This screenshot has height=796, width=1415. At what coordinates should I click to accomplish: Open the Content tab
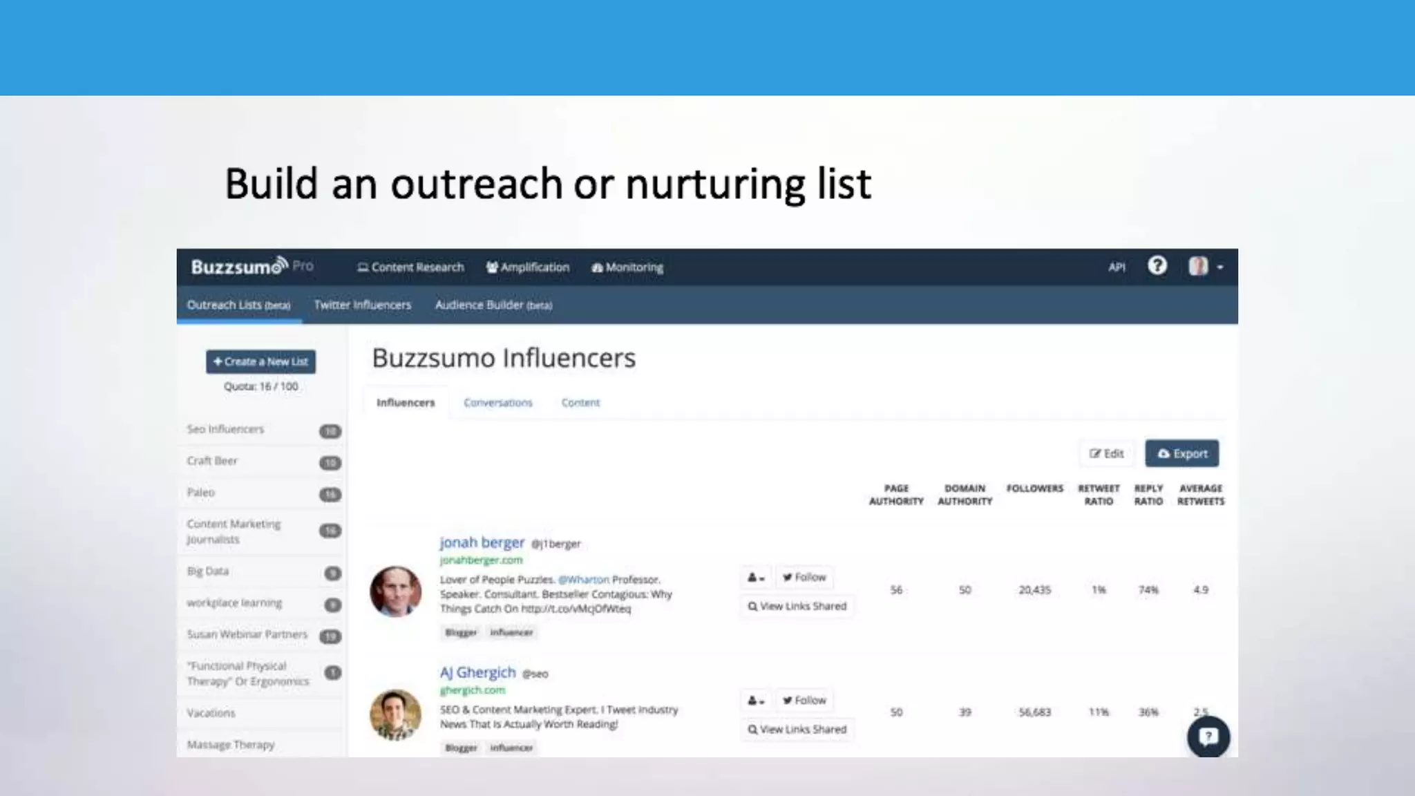pos(580,402)
